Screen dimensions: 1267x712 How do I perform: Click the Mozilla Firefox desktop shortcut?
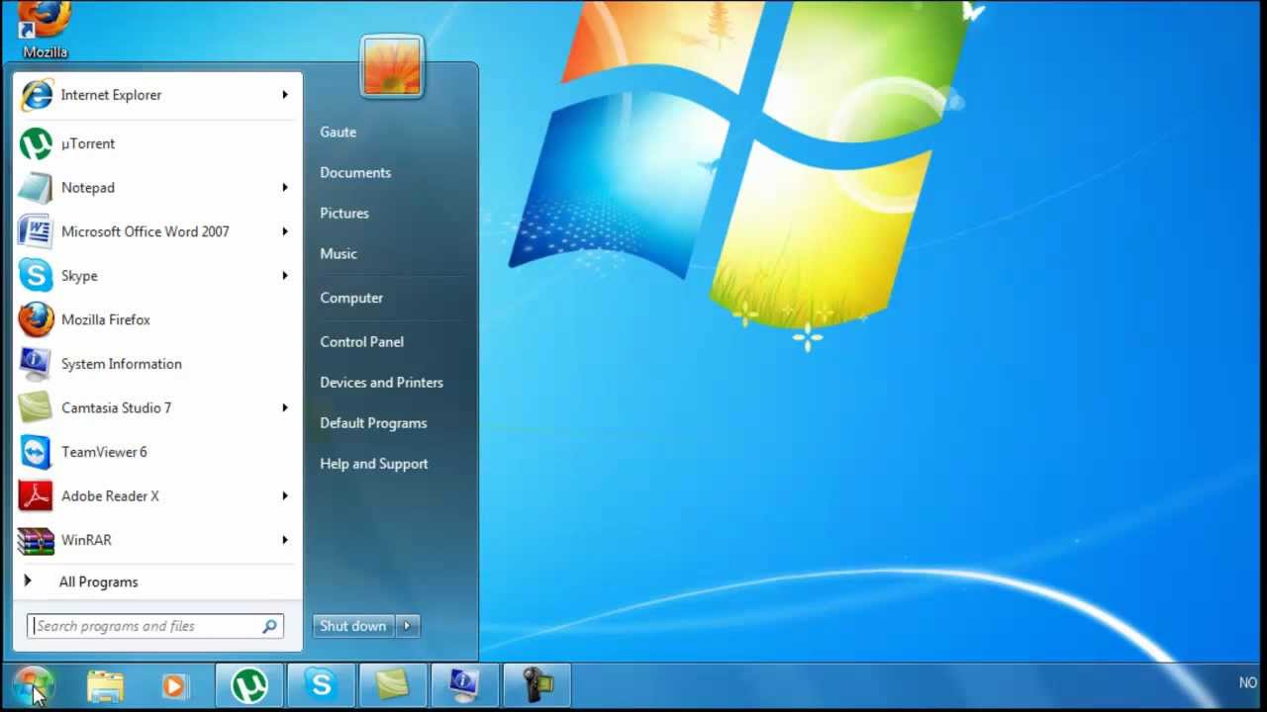tap(45, 29)
